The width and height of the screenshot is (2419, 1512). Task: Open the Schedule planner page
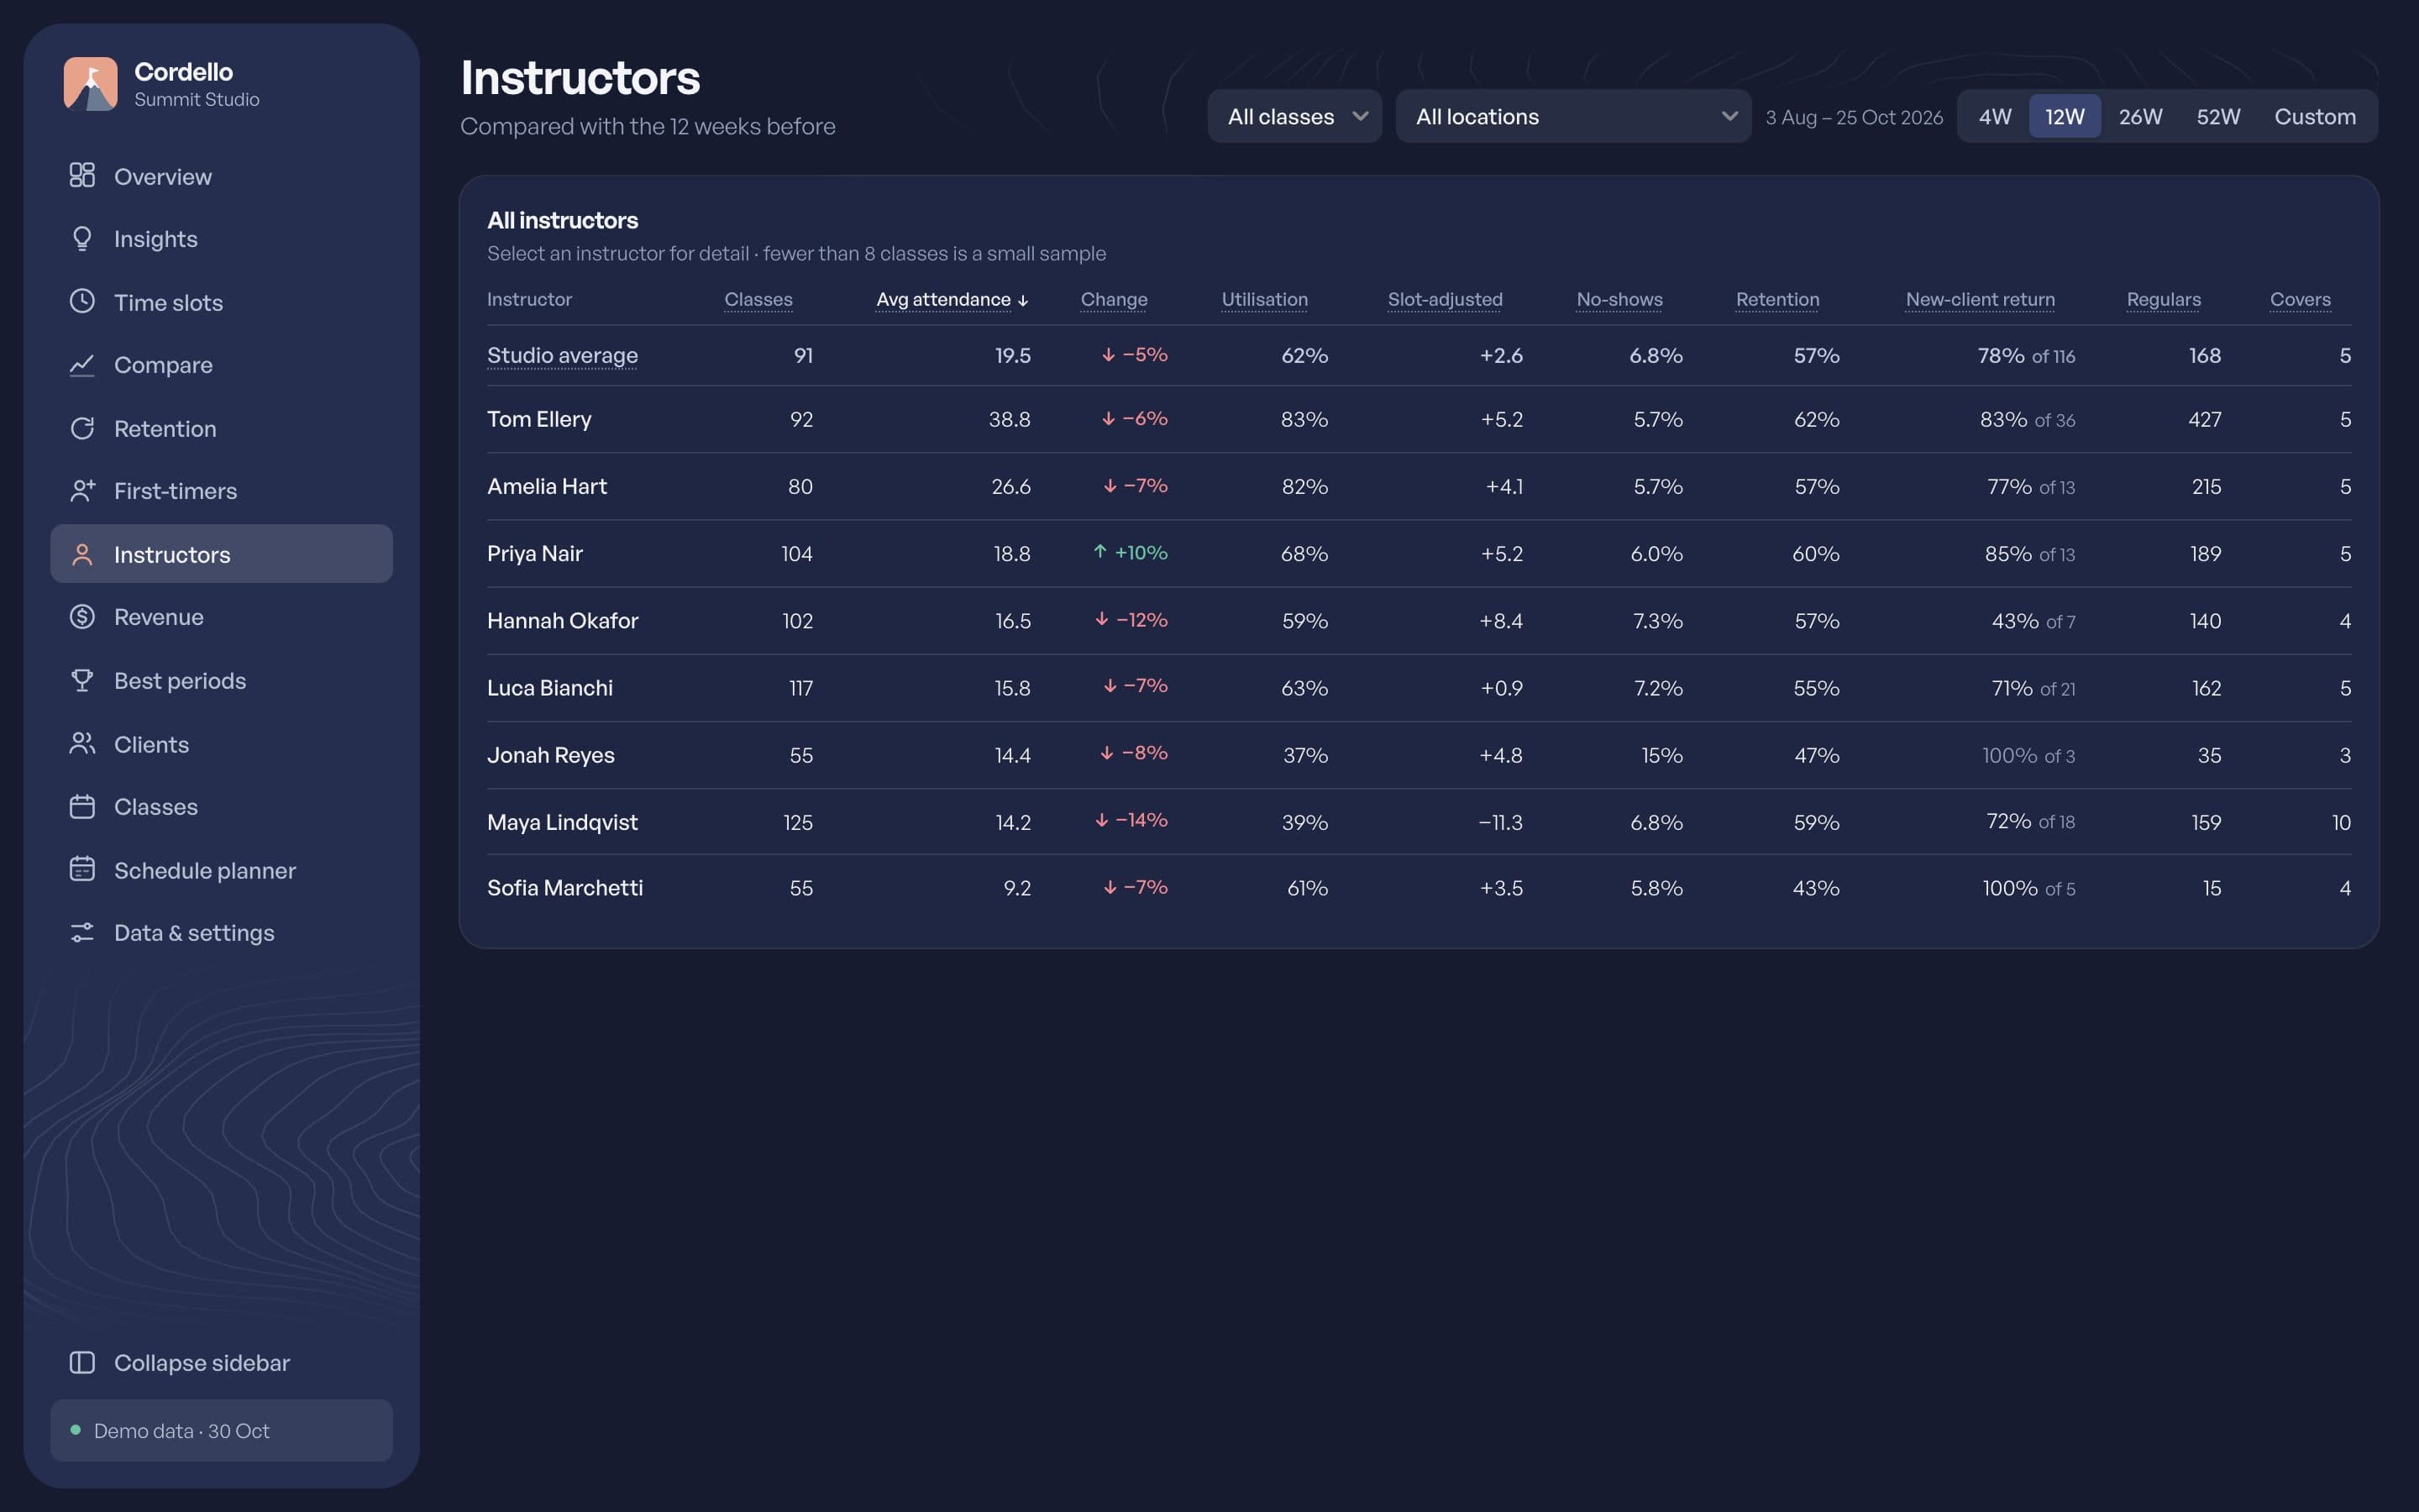point(221,870)
